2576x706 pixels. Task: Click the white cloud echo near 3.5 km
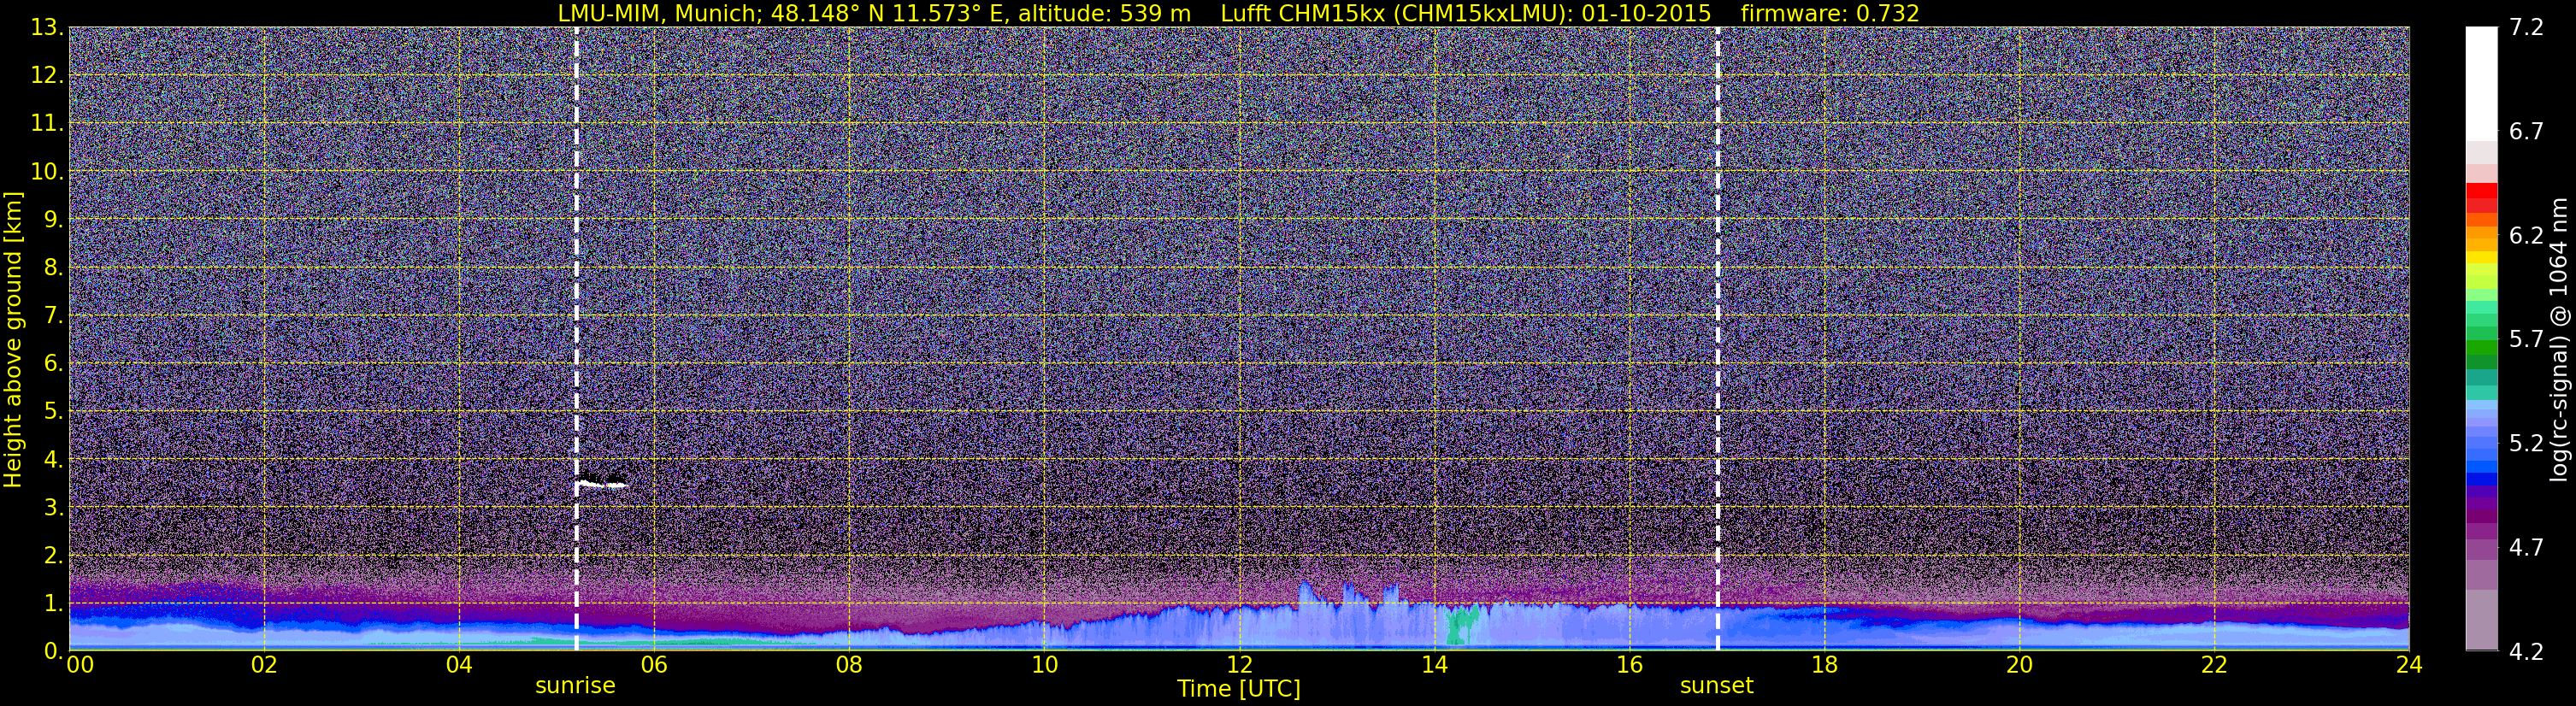[602, 484]
